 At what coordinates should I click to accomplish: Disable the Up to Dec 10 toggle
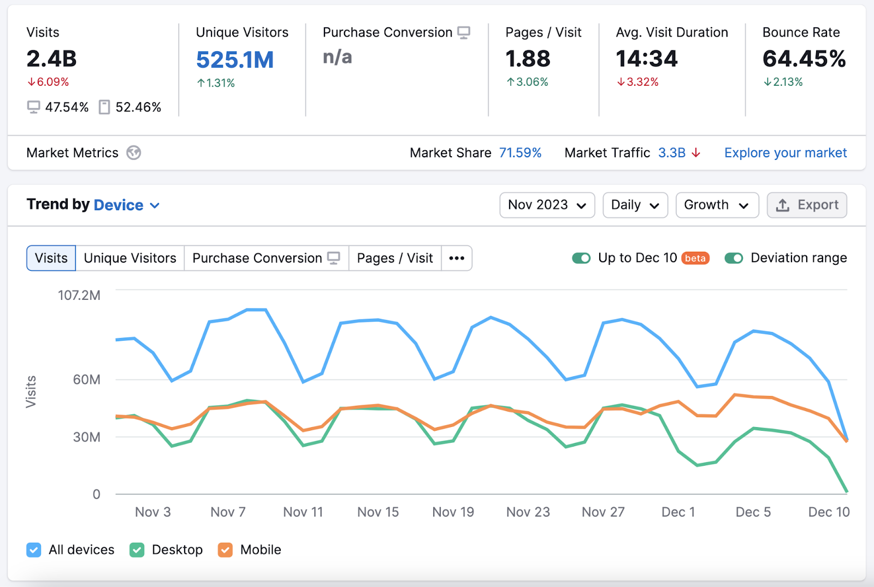(581, 258)
